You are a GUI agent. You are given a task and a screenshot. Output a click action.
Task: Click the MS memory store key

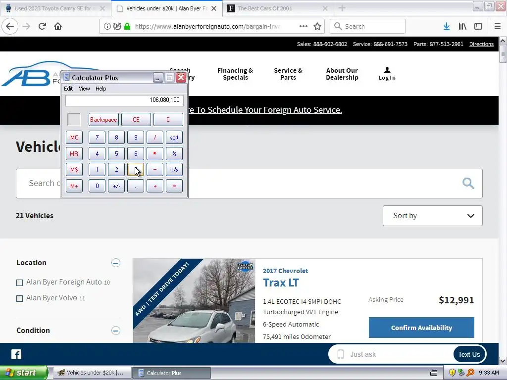click(x=74, y=170)
